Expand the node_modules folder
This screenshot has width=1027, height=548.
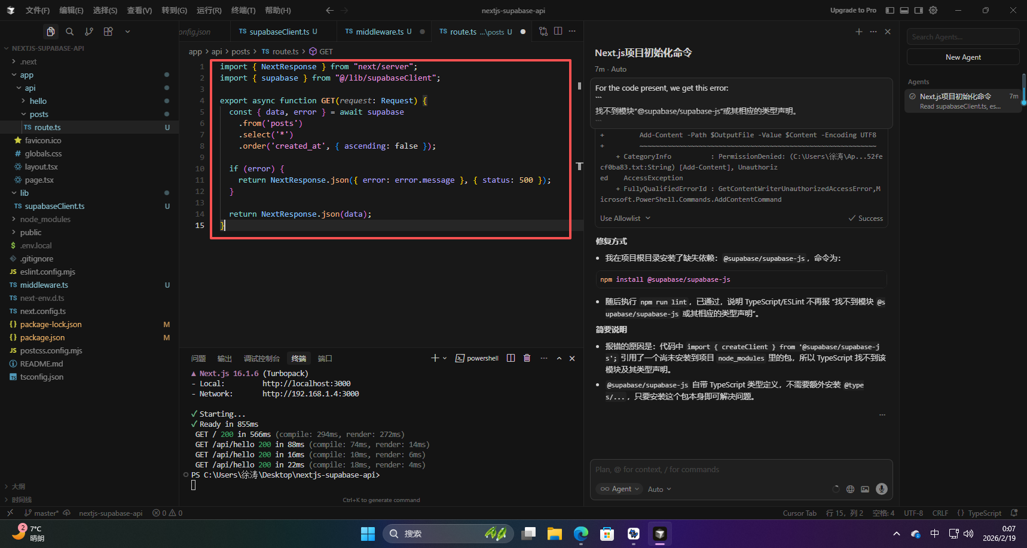pos(14,219)
